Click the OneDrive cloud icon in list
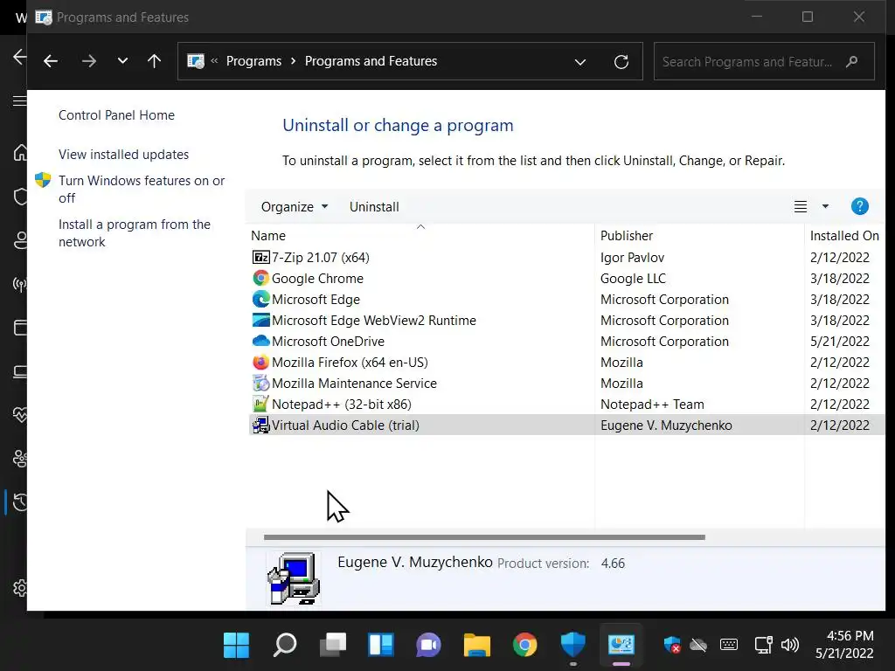This screenshot has height=671, width=895. (x=260, y=341)
